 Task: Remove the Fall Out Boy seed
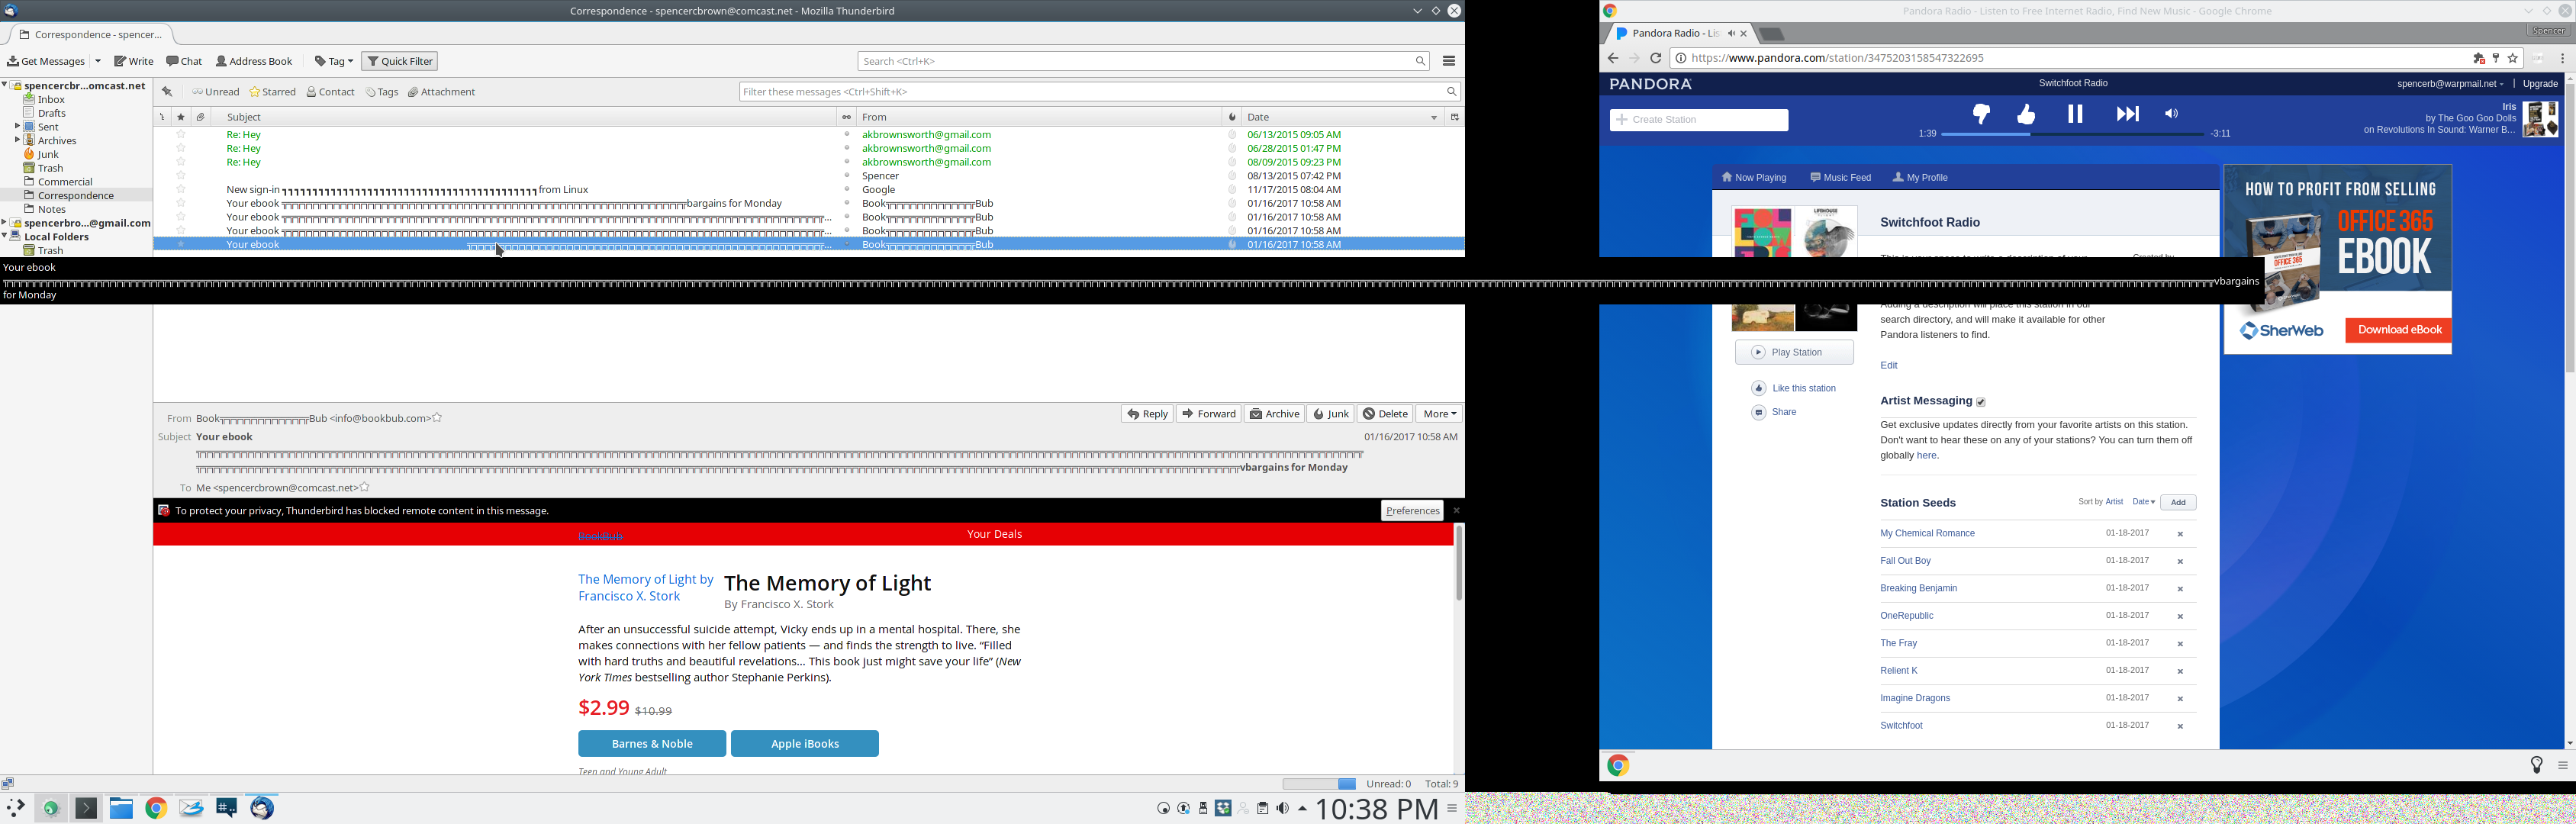(2180, 562)
